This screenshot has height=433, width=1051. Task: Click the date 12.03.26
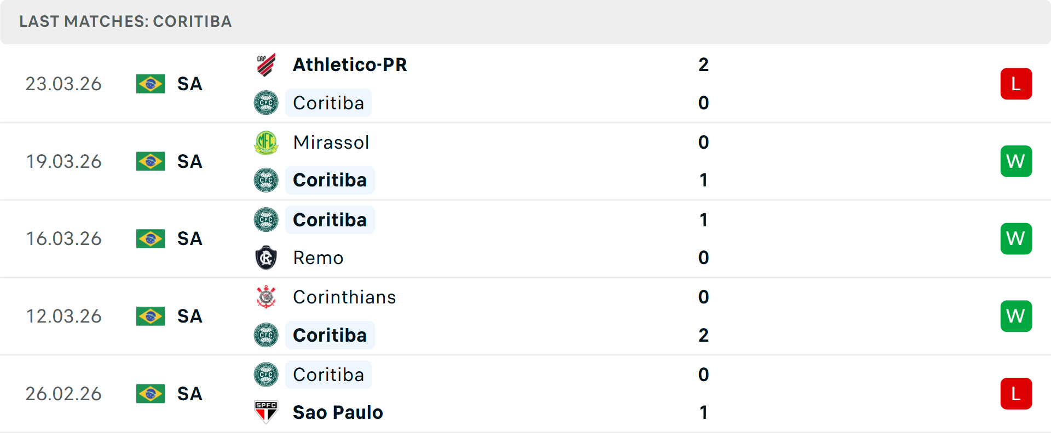coord(63,316)
